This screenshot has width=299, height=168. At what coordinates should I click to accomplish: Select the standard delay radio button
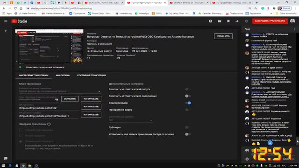pyautogui.click(x=21, y=130)
